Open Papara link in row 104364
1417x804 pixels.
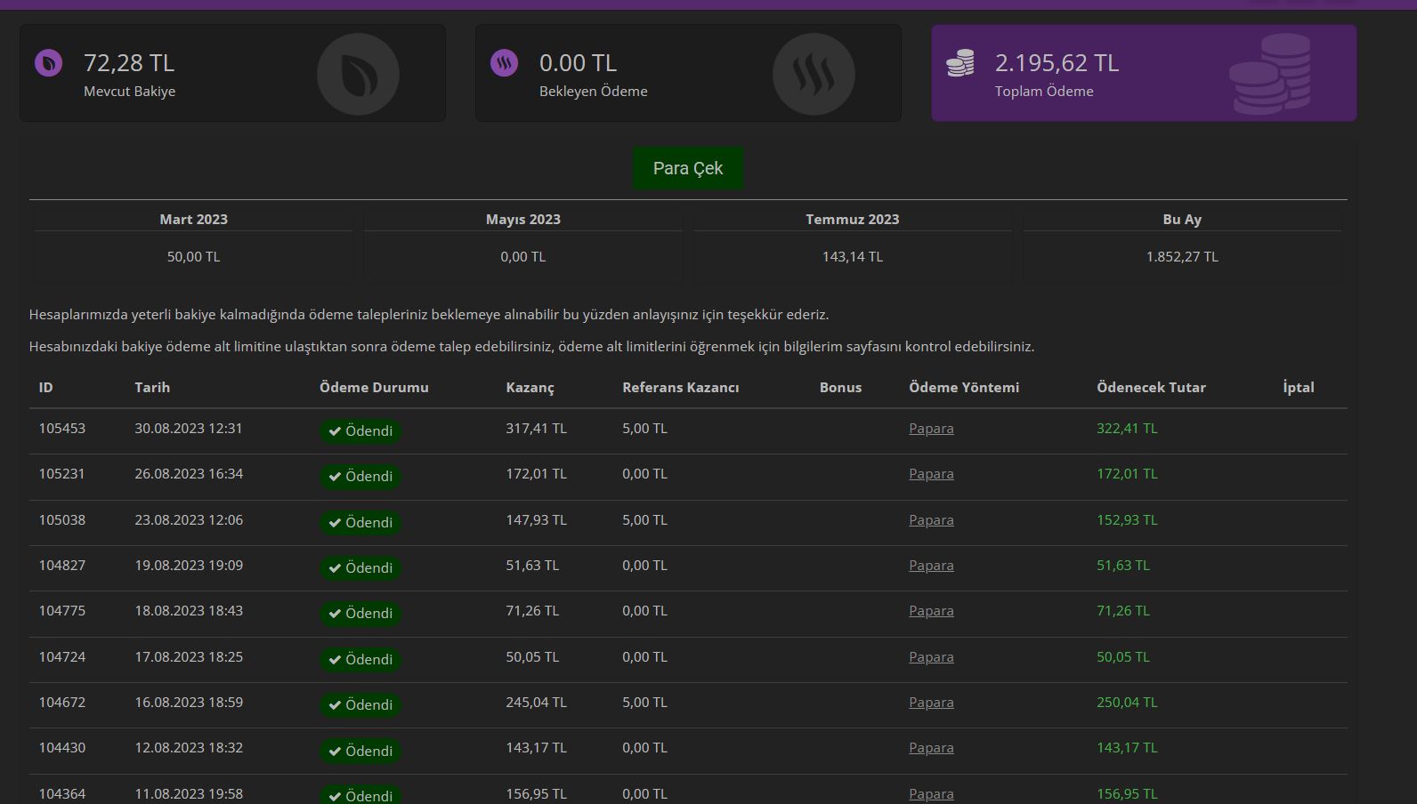(x=931, y=794)
